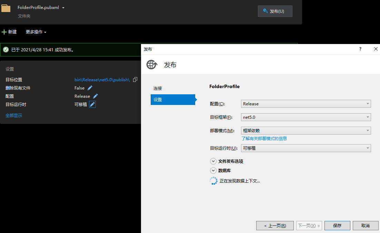Screen dimensions: 380x233
Task: Open the 更多操作 dropdown menu
Action: tap(36, 32)
